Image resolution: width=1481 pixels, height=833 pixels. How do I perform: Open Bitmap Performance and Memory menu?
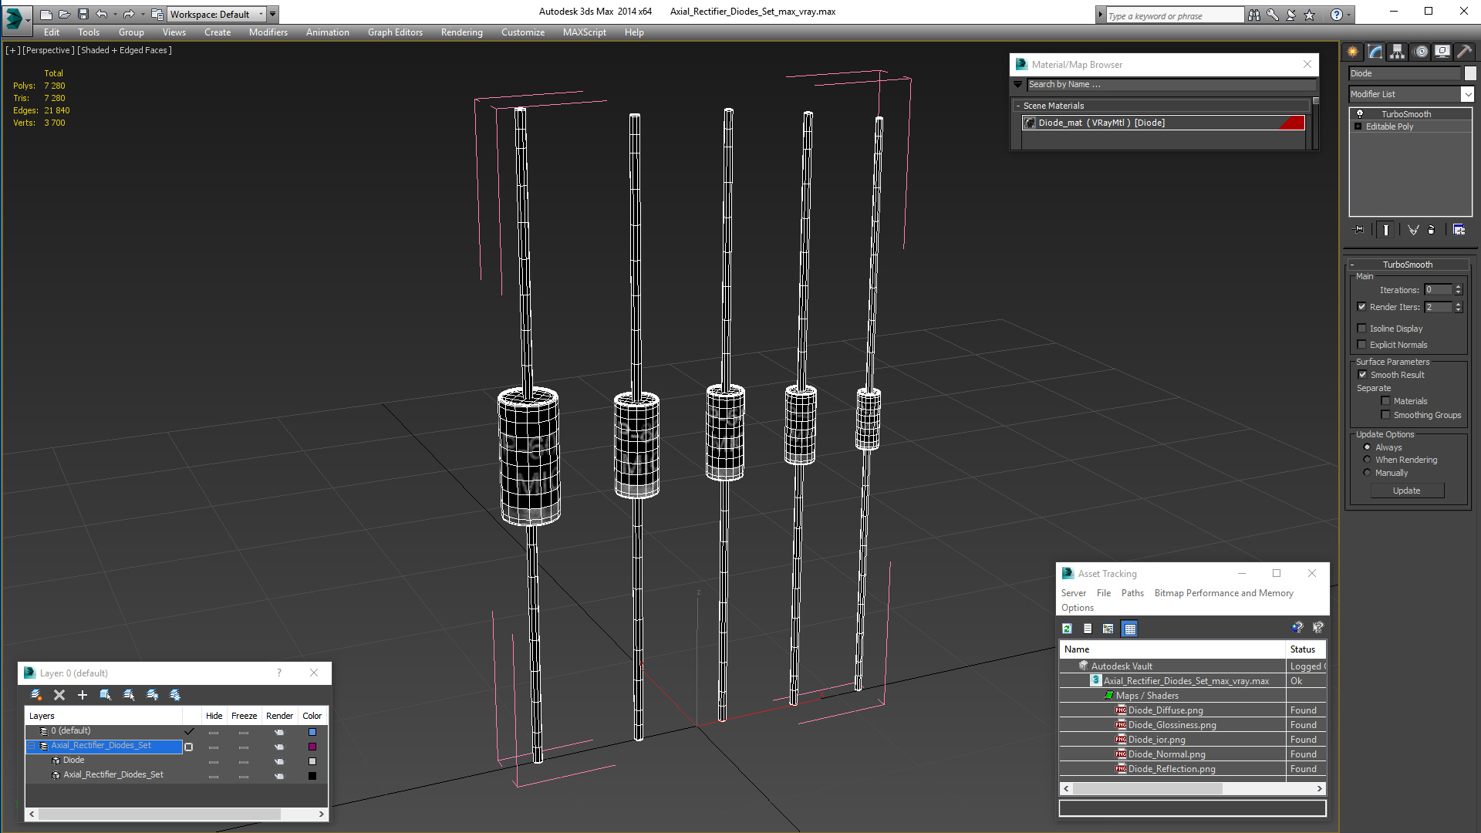point(1223,592)
